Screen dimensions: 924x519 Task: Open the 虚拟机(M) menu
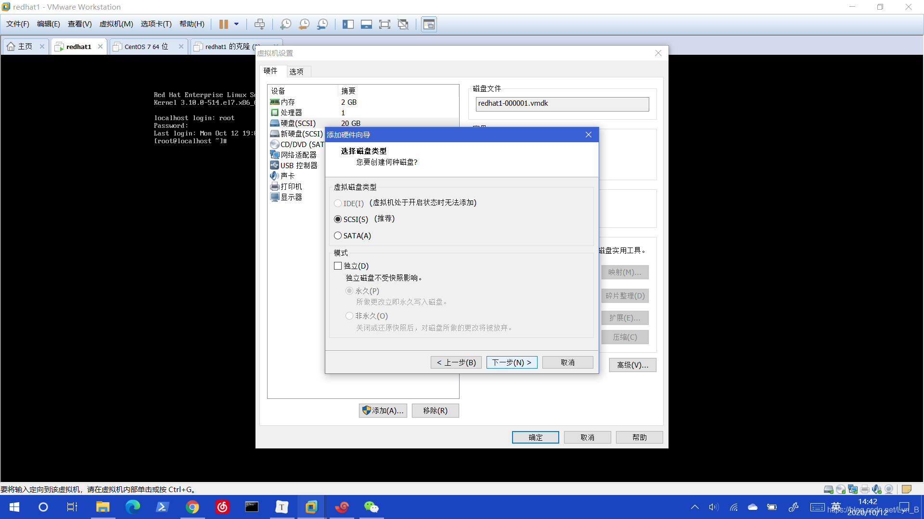click(x=116, y=24)
